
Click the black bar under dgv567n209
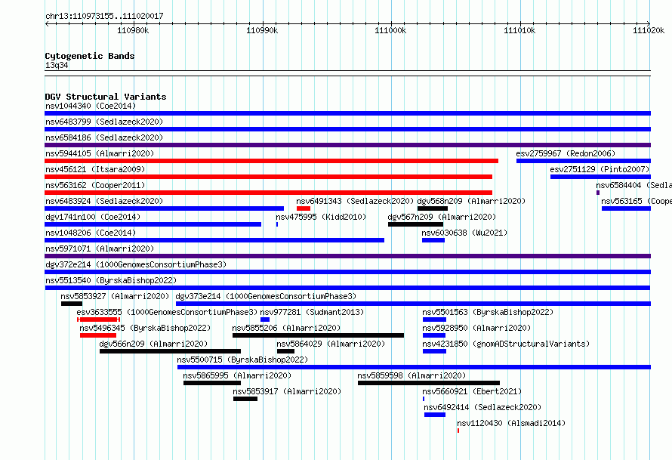click(415, 224)
